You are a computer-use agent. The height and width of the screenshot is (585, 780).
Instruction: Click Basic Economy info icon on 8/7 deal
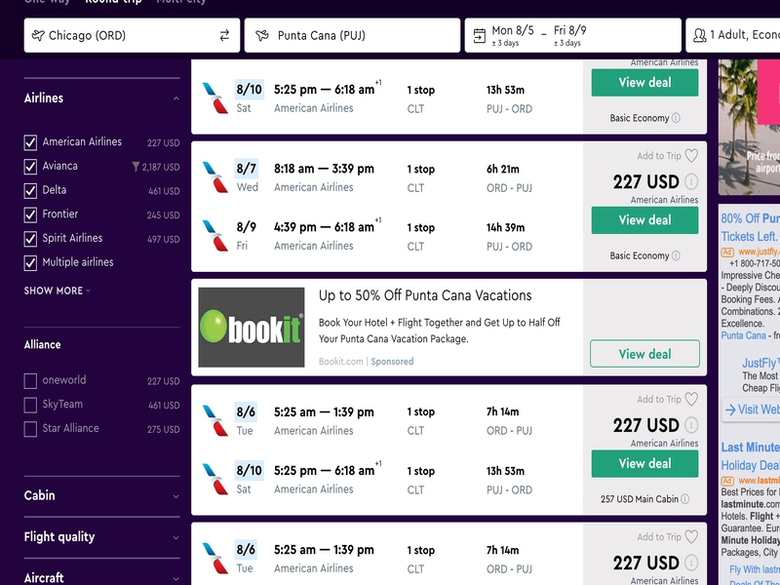point(676,255)
